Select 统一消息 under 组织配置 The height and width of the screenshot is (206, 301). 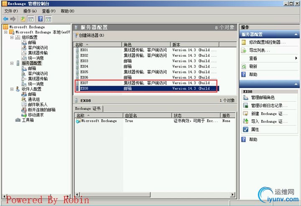click(33, 58)
